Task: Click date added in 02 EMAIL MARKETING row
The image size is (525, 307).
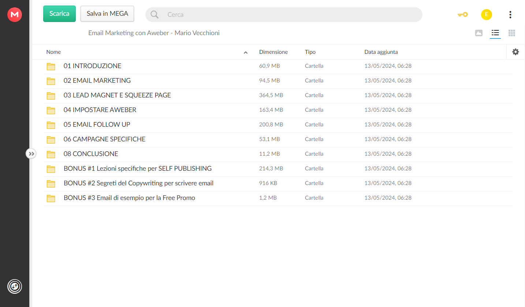Action: tap(388, 81)
